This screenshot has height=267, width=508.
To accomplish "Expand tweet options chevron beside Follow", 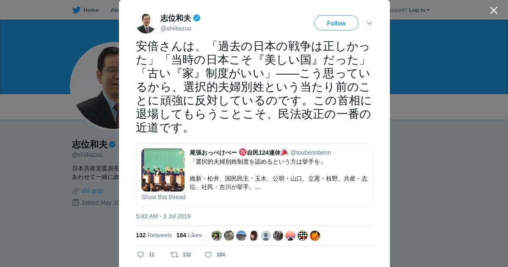I will [370, 23].
